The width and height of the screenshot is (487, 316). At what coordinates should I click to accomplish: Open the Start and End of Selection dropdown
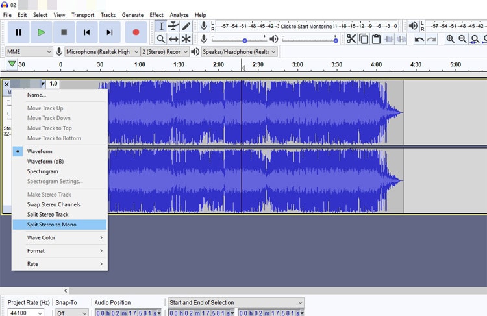236,302
